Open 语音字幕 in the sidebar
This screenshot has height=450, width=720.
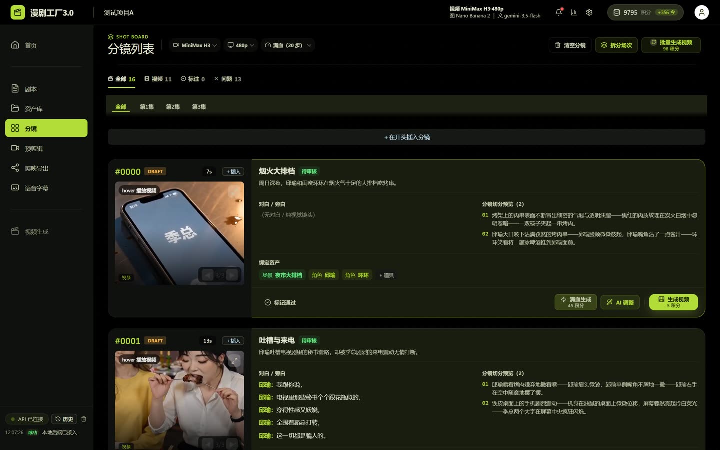46,188
